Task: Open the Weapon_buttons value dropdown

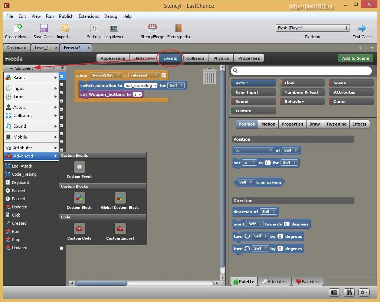Action: pyautogui.click(x=137, y=95)
